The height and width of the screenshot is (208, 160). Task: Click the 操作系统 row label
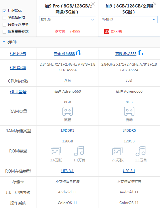pyautogui.click(x=18, y=203)
